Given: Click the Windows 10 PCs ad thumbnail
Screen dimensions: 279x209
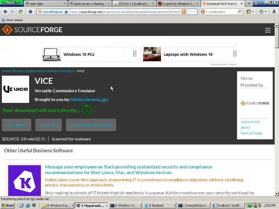Looking at the screenshot, I should (x=51, y=54).
